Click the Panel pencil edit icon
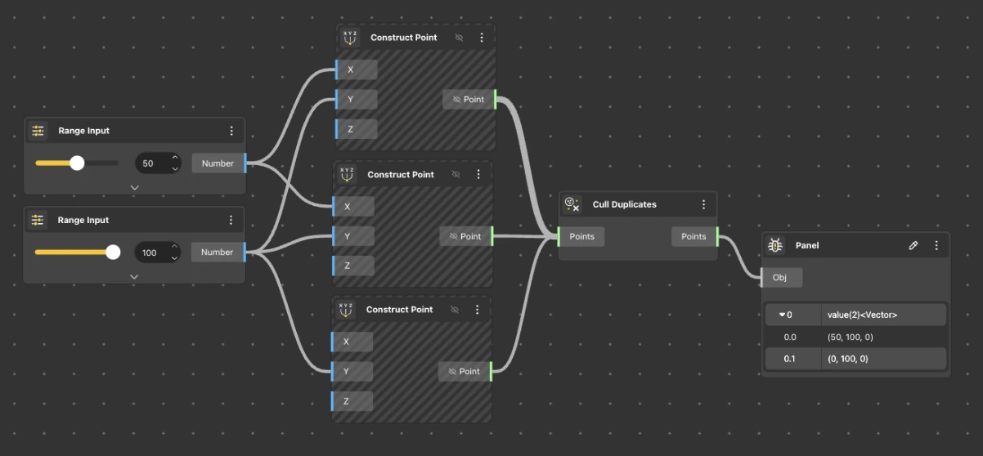The image size is (983, 456). coord(913,245)
